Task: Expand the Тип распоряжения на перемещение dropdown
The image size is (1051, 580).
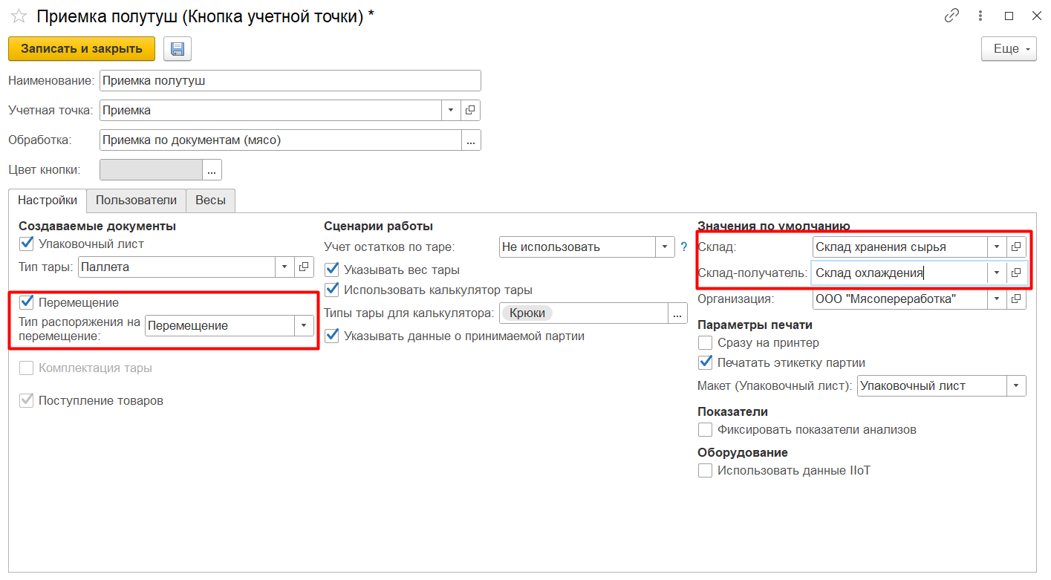Action: click(x=303, y=325)
